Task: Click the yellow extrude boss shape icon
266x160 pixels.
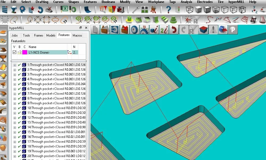Action: (x=130, y=20)
